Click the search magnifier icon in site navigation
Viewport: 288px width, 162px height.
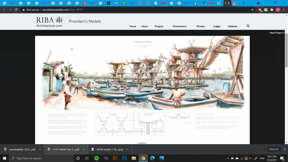[x=248, y=26]
